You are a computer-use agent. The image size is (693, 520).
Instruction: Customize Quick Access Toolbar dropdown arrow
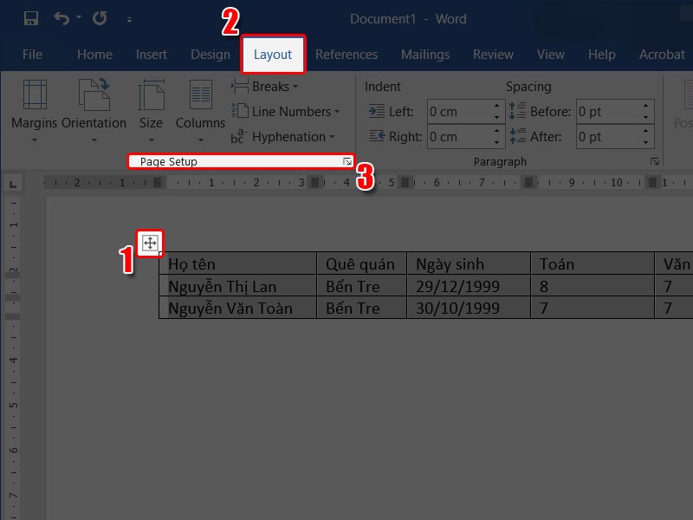pyautogui.click(x=130, y=19)
